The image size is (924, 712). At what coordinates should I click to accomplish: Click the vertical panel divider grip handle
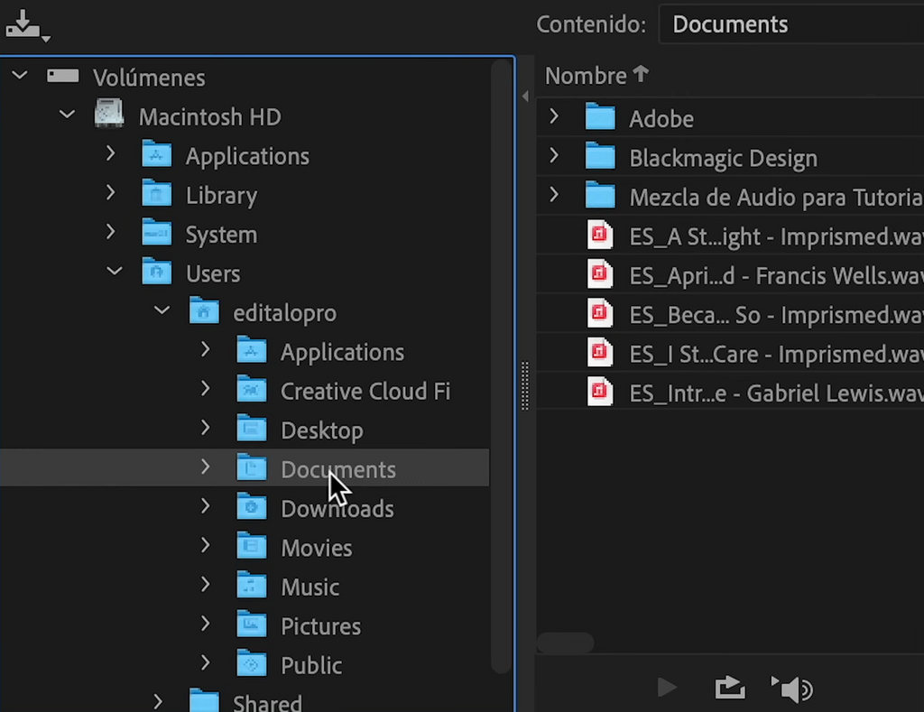pyautogui.click(x=525, y=386)
